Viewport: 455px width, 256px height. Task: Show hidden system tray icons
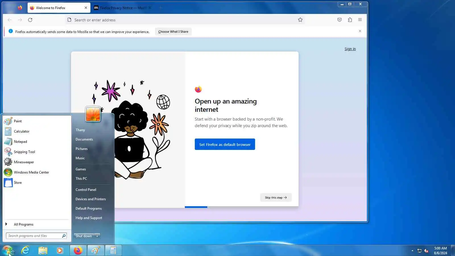click(x=412, y=251)
